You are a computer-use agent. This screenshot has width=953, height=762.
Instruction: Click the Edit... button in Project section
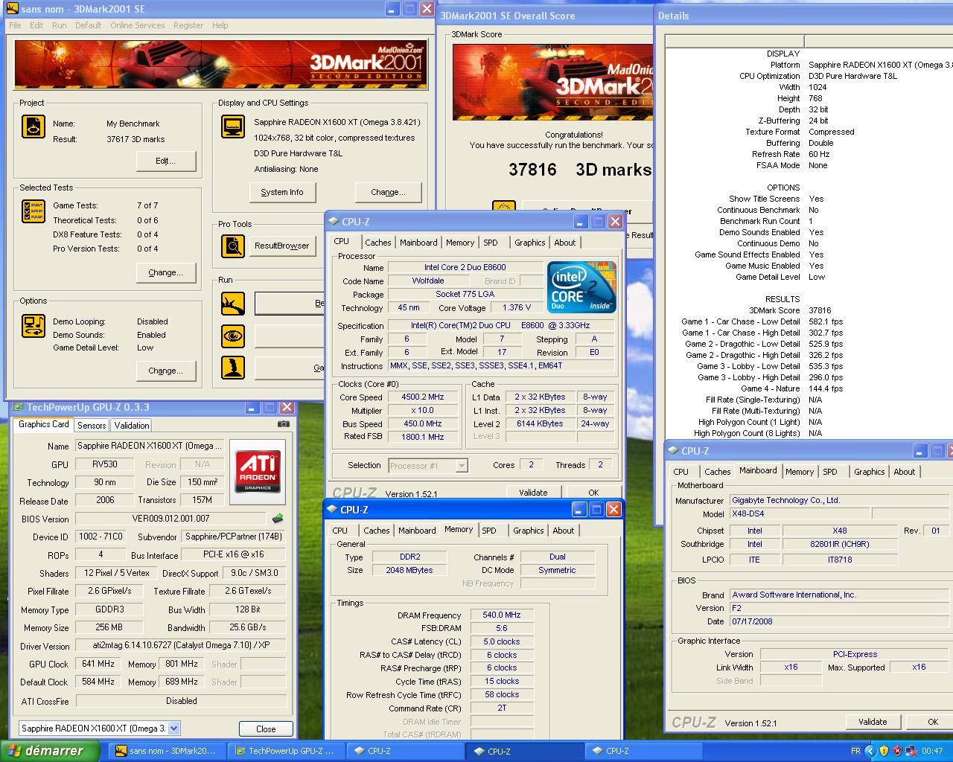(165, 161)
